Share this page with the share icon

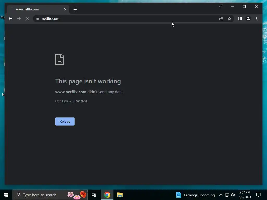click(221, 18)
